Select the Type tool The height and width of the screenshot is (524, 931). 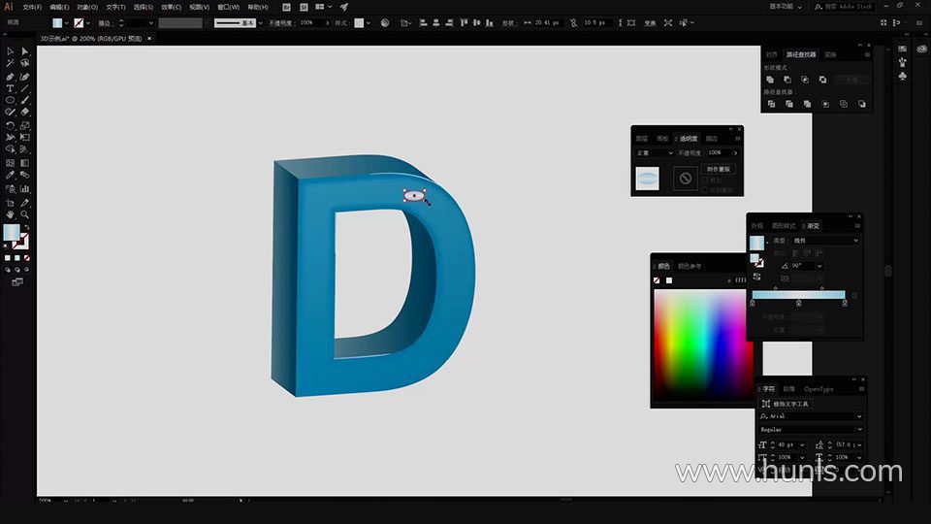(10, 88)
